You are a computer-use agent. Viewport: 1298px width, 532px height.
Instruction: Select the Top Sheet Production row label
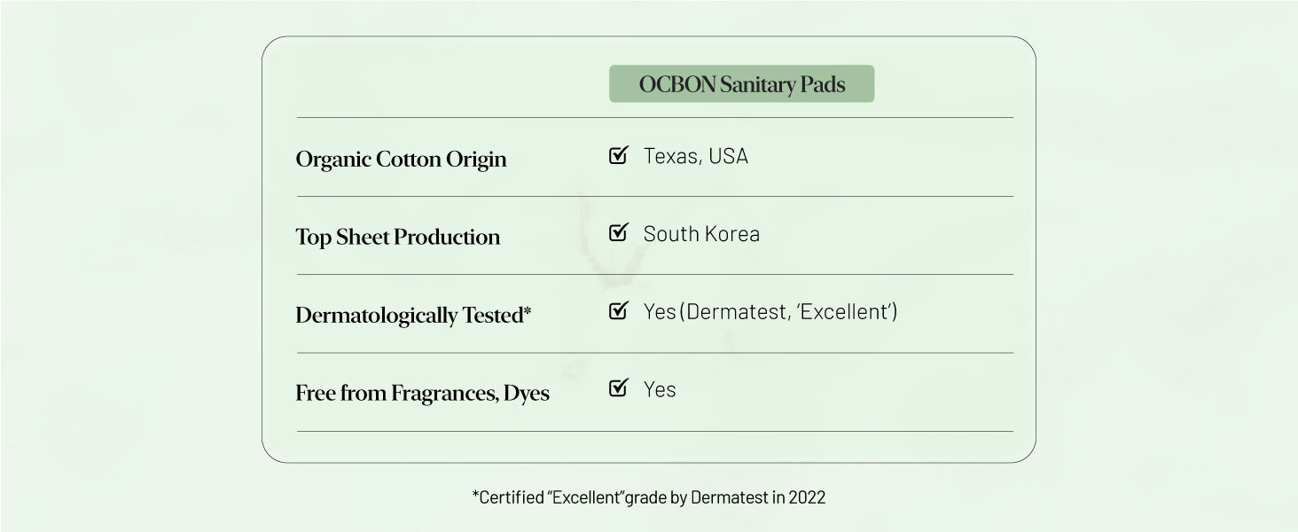coord(397,238)
